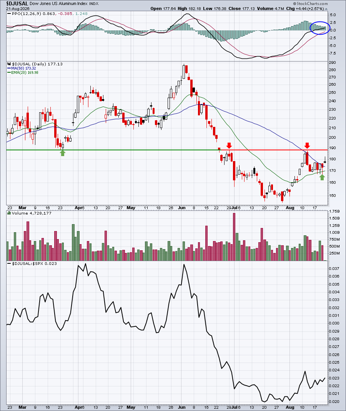Click the volume bars icon beside Volume label
The height and width of the screenshot is (411, 346).
tap(9, 213)
